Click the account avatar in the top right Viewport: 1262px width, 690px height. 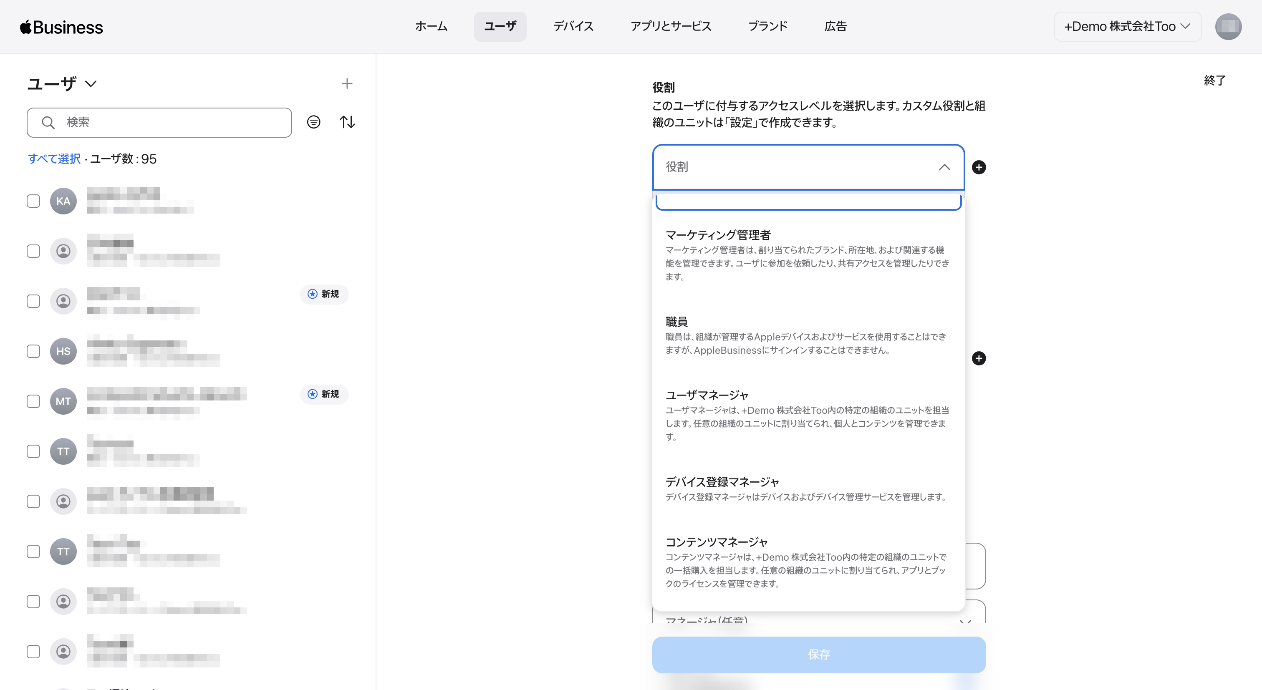[1228, 26]
